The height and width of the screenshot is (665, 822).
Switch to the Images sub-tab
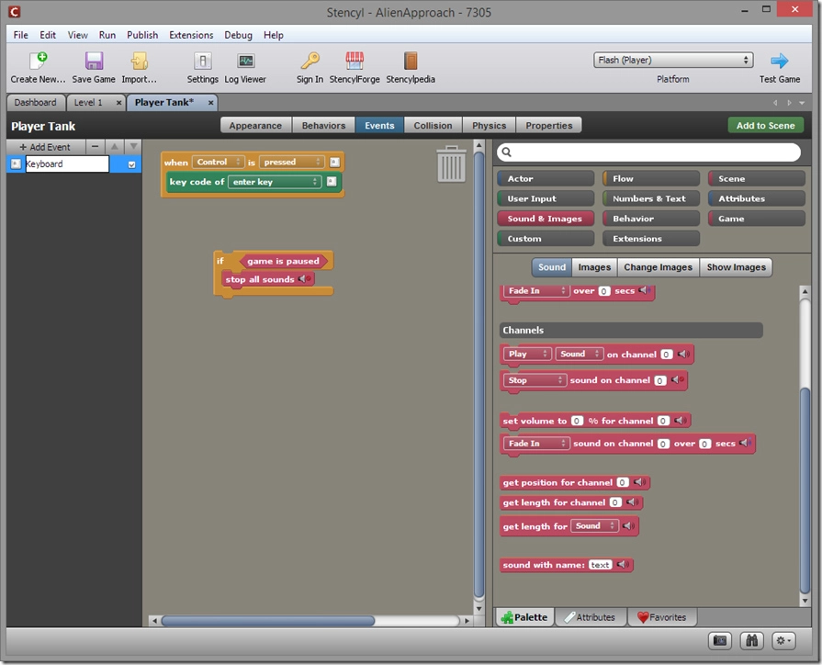point(594,267)
